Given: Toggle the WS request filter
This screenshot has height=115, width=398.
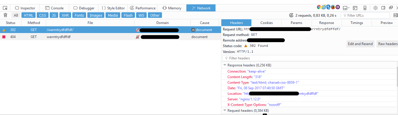Looking at the screenshot, I should point(141,15).
